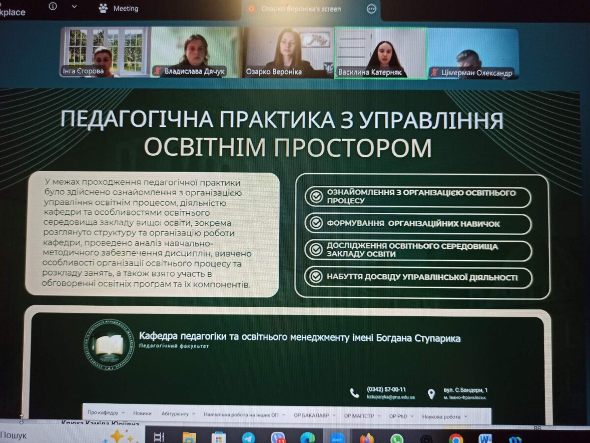Click the Кафедра педагогіки department title link

pyautogui.click(x=299, y=337)
